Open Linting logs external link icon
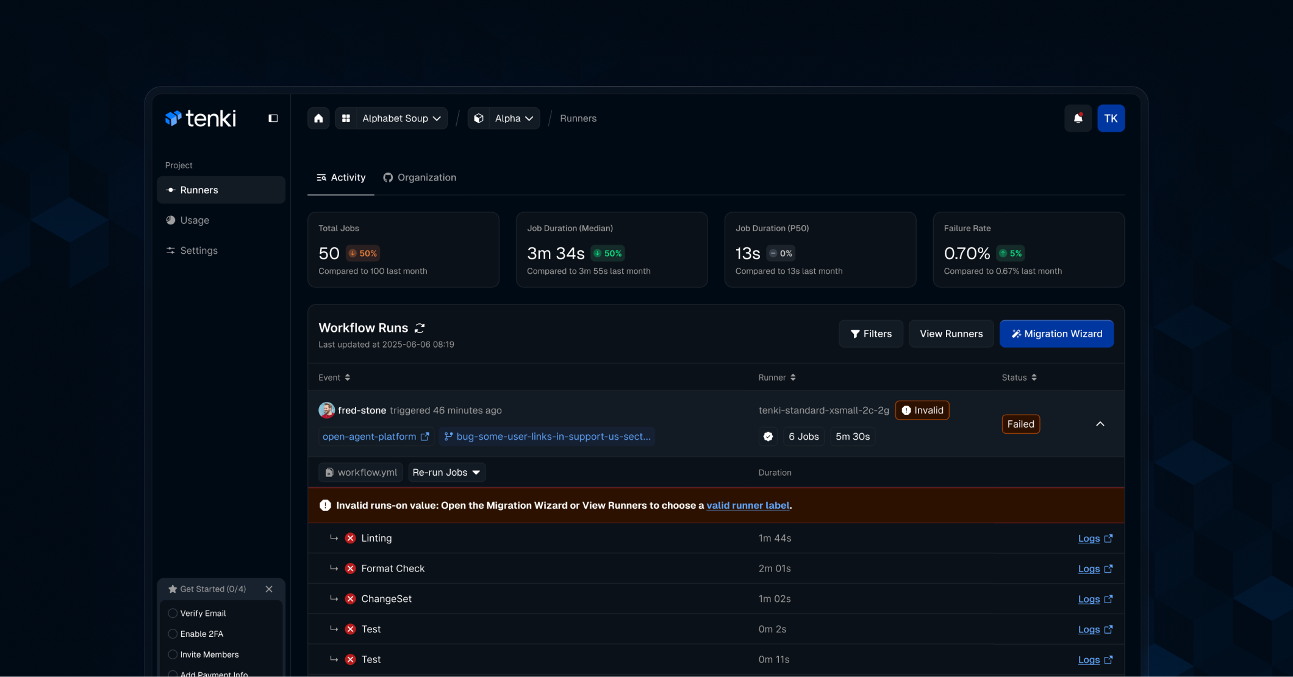The width and height of the screenshot is (1293, 677). [1108, 539]
